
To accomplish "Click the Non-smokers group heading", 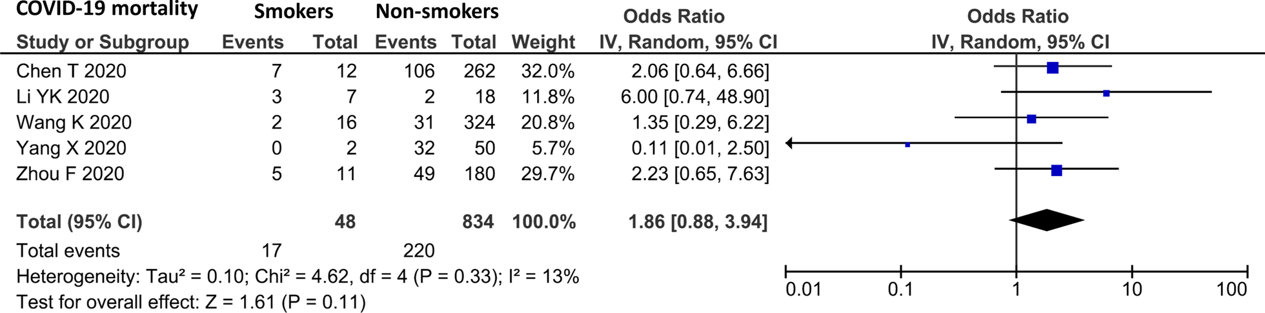I will 437,12.
